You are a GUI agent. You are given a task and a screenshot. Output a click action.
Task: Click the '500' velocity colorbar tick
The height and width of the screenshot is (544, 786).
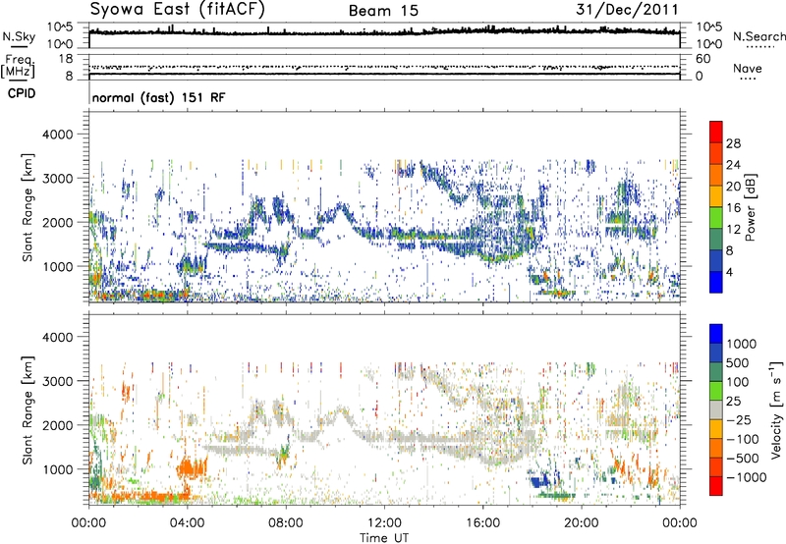tap(737, 362)
